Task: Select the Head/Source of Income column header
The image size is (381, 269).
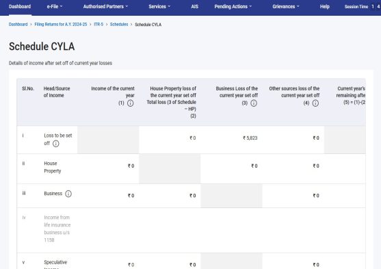Action: pyautogui.click(x=57, y=92)
